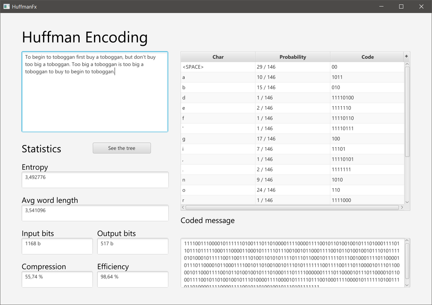The width and height of the screenshot is (432, 305).
Task: Minimize the HuffmanFx window
Action: pos(381,6)
